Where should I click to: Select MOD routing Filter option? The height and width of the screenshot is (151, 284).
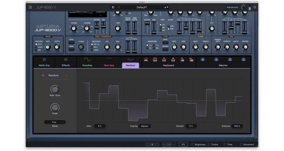[x=36, y=47]
